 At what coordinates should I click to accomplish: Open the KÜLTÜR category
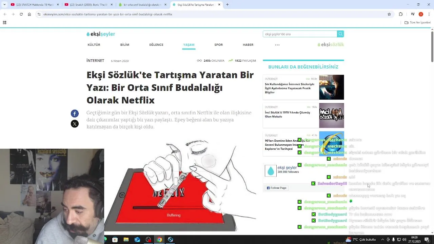coord(94,45)
